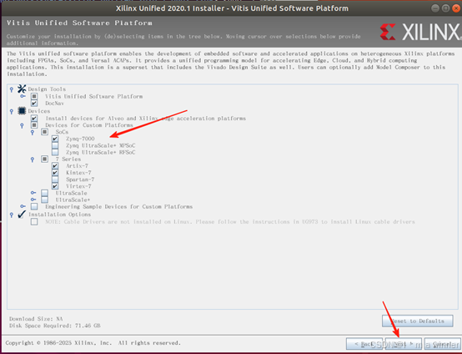Screen dimensions: 462x354
Task: Enable Engineering Sample Devices checkbox
Action: click(x=34, y=206)
